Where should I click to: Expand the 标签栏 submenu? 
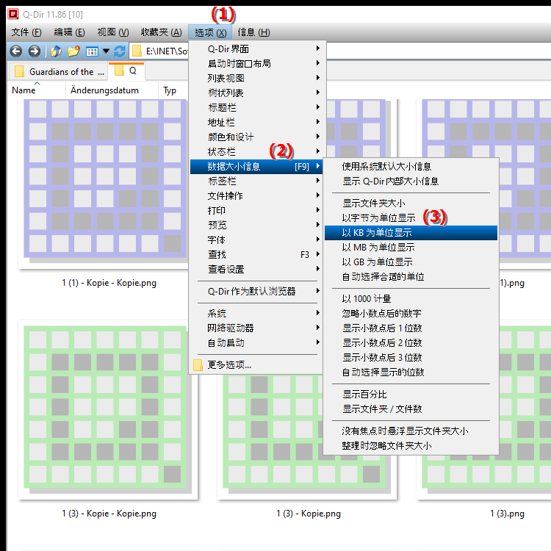pos(256,181)
